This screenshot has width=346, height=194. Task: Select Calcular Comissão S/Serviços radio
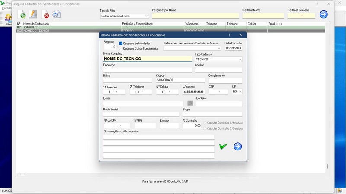(x=205, y=128)
